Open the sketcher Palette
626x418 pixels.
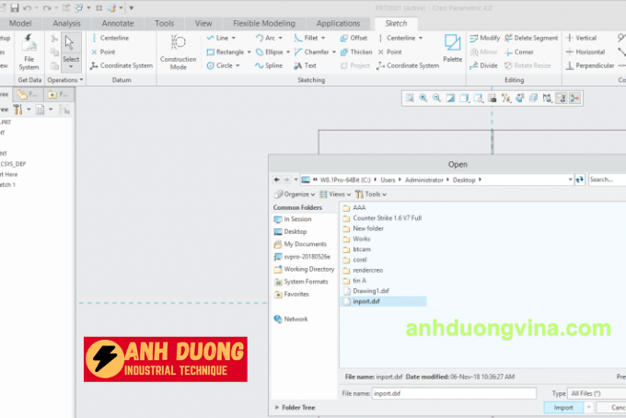(452, 48)
